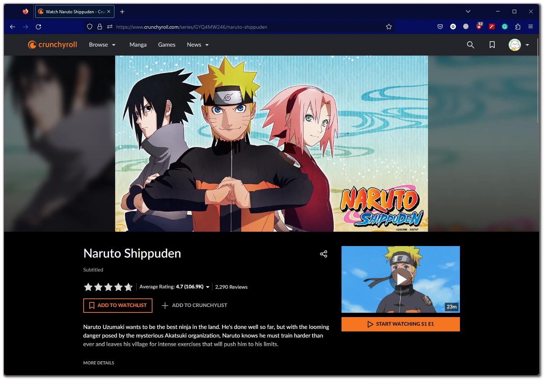Click the round white extension icon with dark circle
This screenshot has height=382, width=546.
453,27
